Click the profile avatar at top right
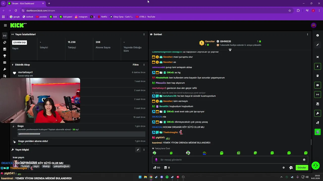This screenshot has width=323, height=181. tap(314, 25)
